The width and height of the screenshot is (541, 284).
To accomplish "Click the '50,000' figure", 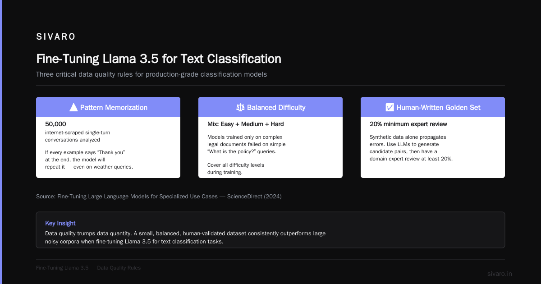I will pyautogui.click(x=55, y=124).
